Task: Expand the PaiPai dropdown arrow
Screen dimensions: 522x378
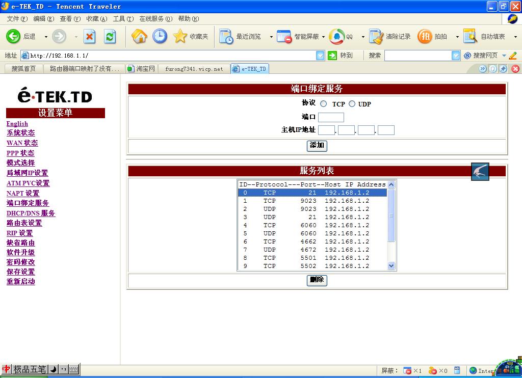Action: pyautogui.click(x=457, y=37)
